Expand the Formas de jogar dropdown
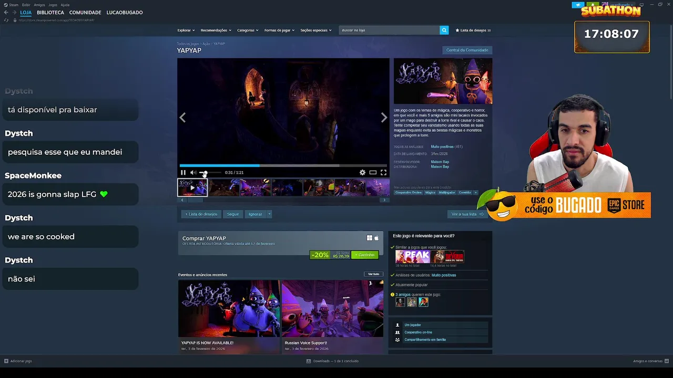Screen dimensions: 673x378 pyautogui.click(x=279, y=30)
